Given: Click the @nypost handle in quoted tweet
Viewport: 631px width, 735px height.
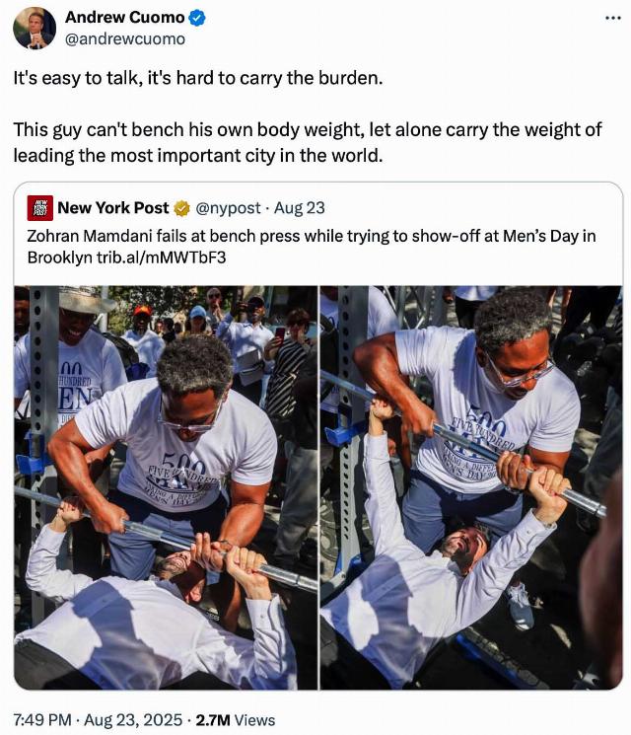Looking at the screenshot, I should coord(228,207).
